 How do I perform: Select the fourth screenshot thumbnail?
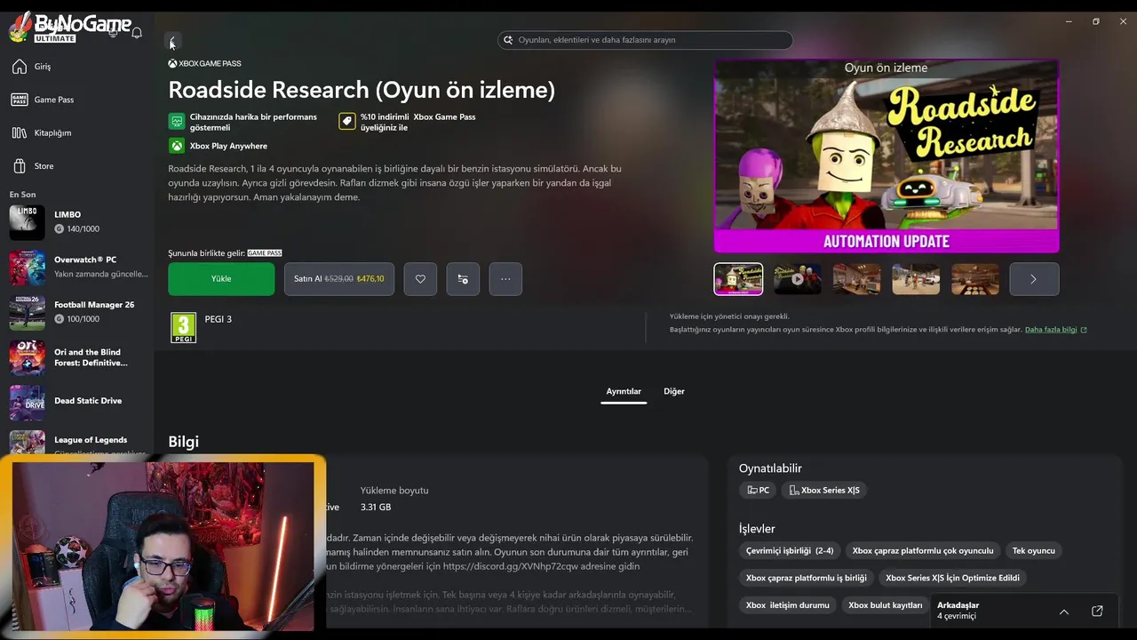[x=916, y=279]
